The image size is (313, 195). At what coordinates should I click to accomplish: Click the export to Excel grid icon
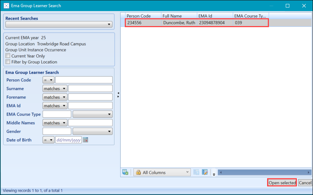click(125, 172)
